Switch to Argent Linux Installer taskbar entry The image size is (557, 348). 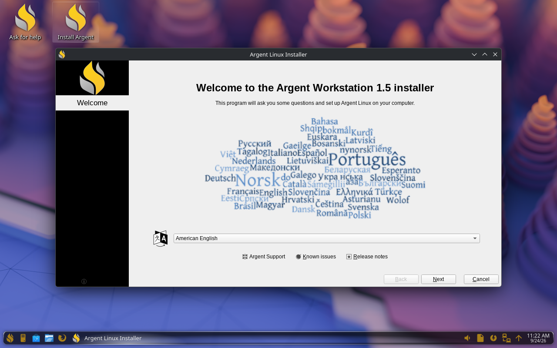(x=107, y=338)
